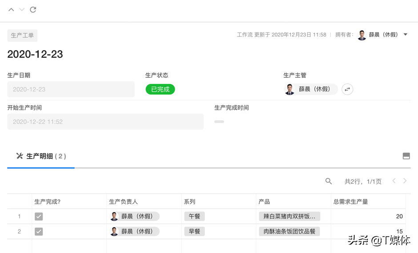Screen dimensions: 418x253
Task: Click the 午餐 series tag in row 1
Action: pos(194,217)
